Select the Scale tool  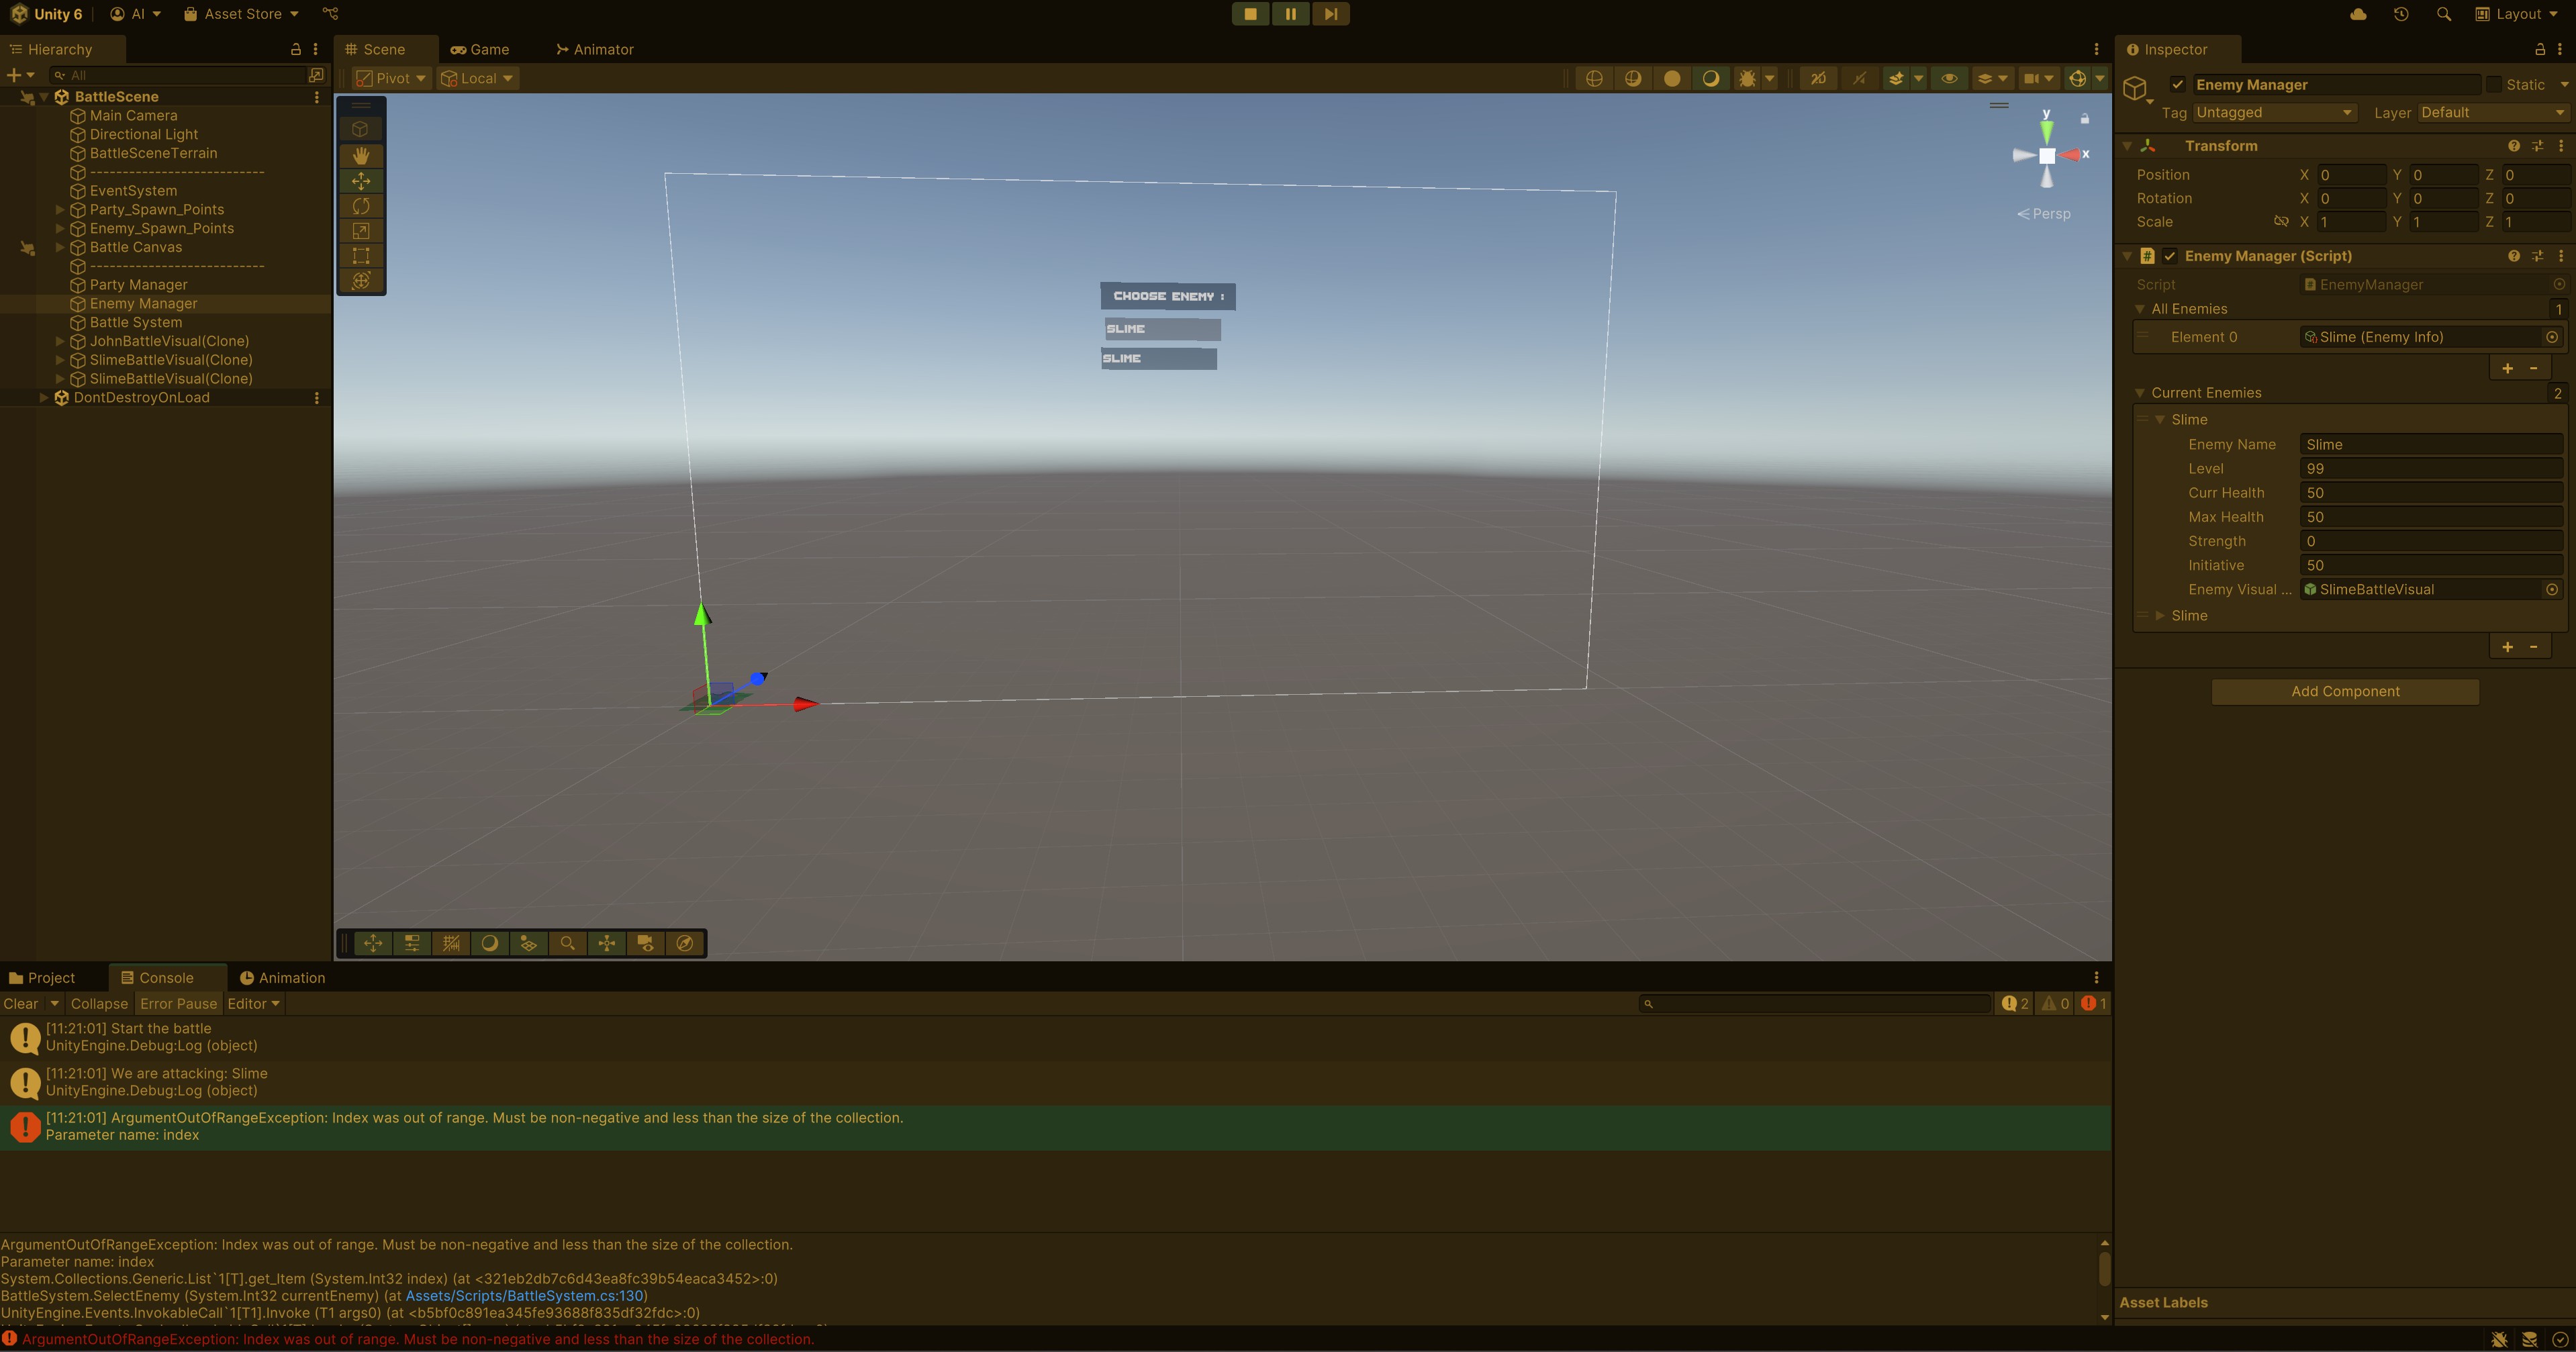pos(361,230)
